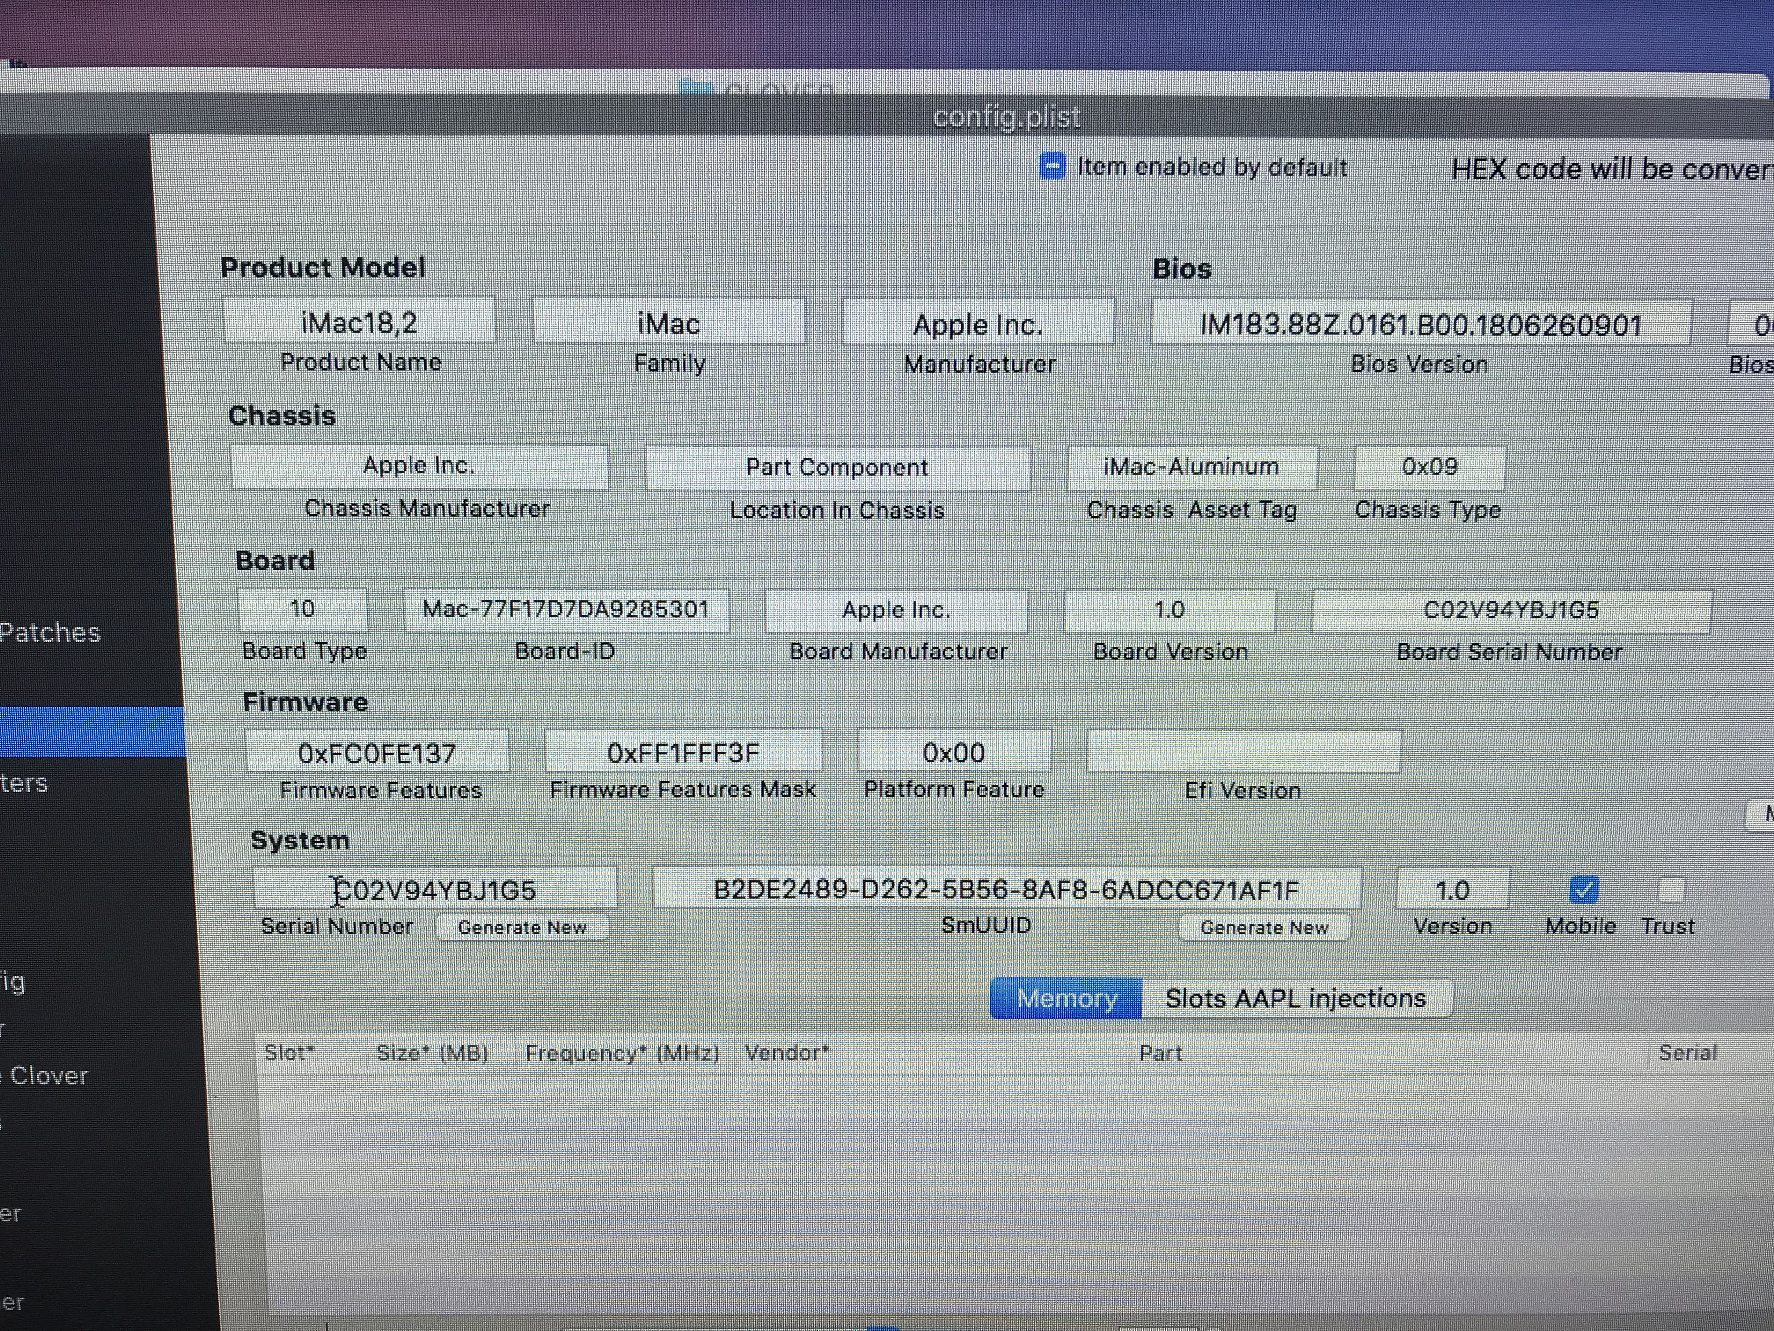Screen dimensions: 1774x1331
Task: Click the Product Name field
Action: click(x=359, y=323)
